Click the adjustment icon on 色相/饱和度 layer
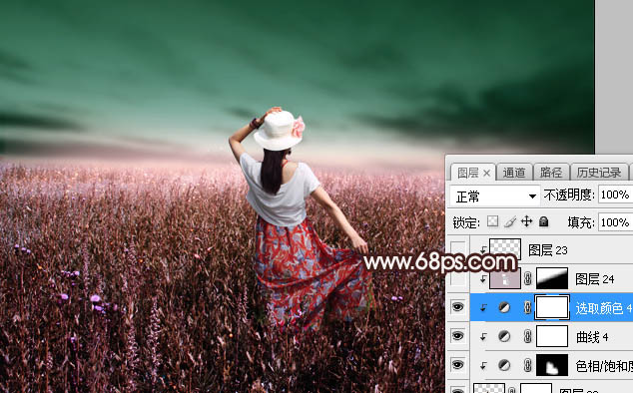The width and height of the screenshot is (633, 393). (x=504, y=365)
